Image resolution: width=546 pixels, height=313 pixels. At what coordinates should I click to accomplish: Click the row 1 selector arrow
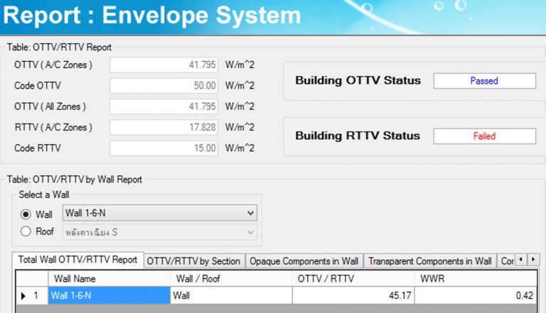[x=23, y=295]
